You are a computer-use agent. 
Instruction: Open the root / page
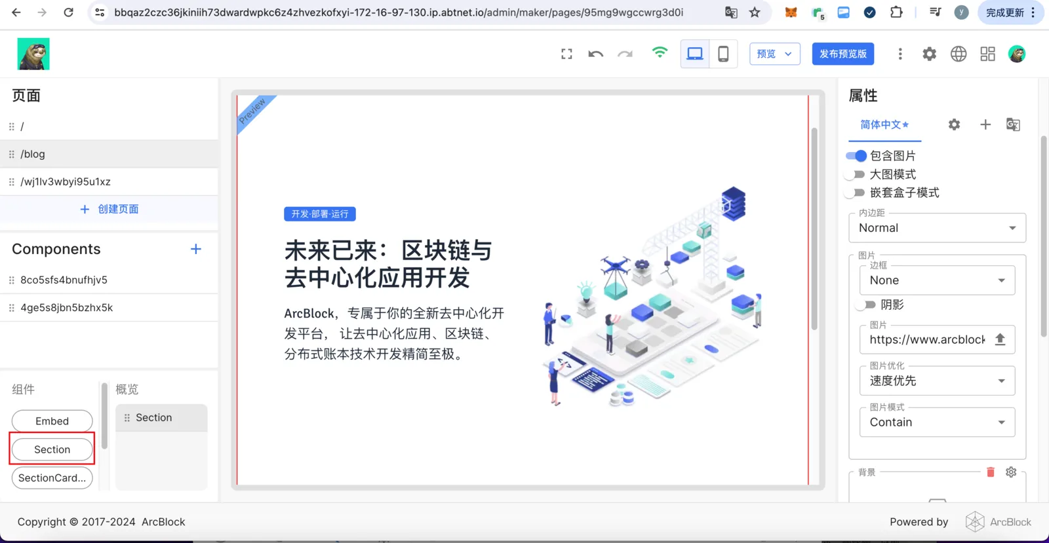pos(109,126)
